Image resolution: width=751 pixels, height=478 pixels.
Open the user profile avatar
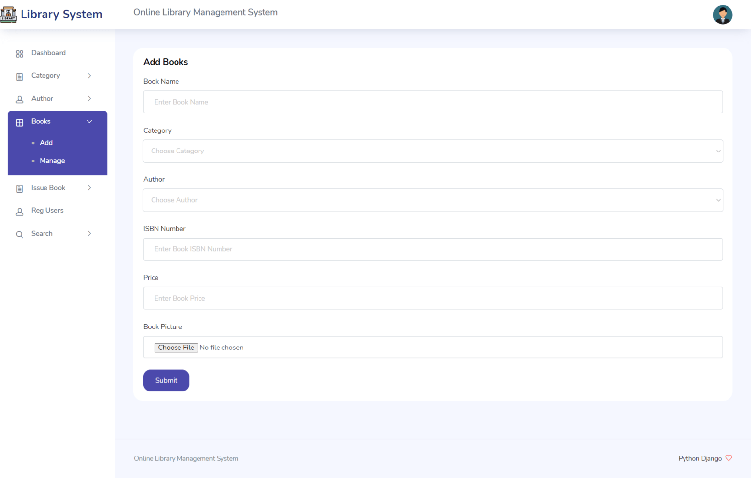click(722, 15)
